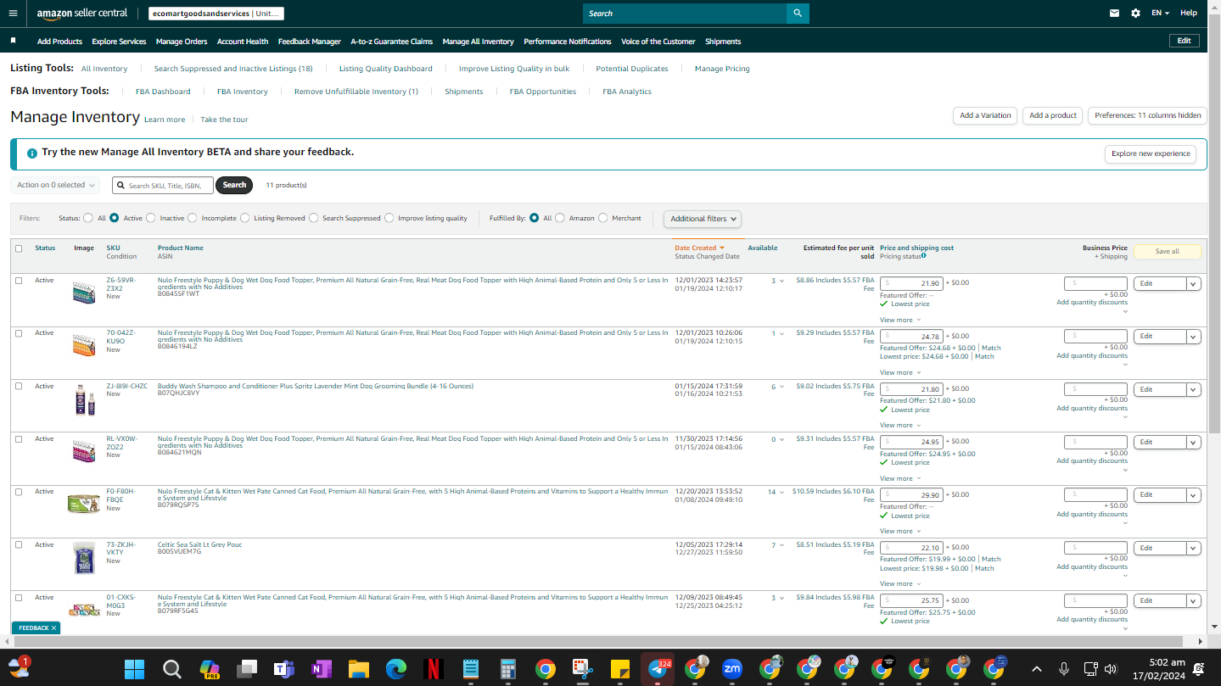Click the horizontal scrollbar at page bottom

pyautogui.click(x=603, y=642)
